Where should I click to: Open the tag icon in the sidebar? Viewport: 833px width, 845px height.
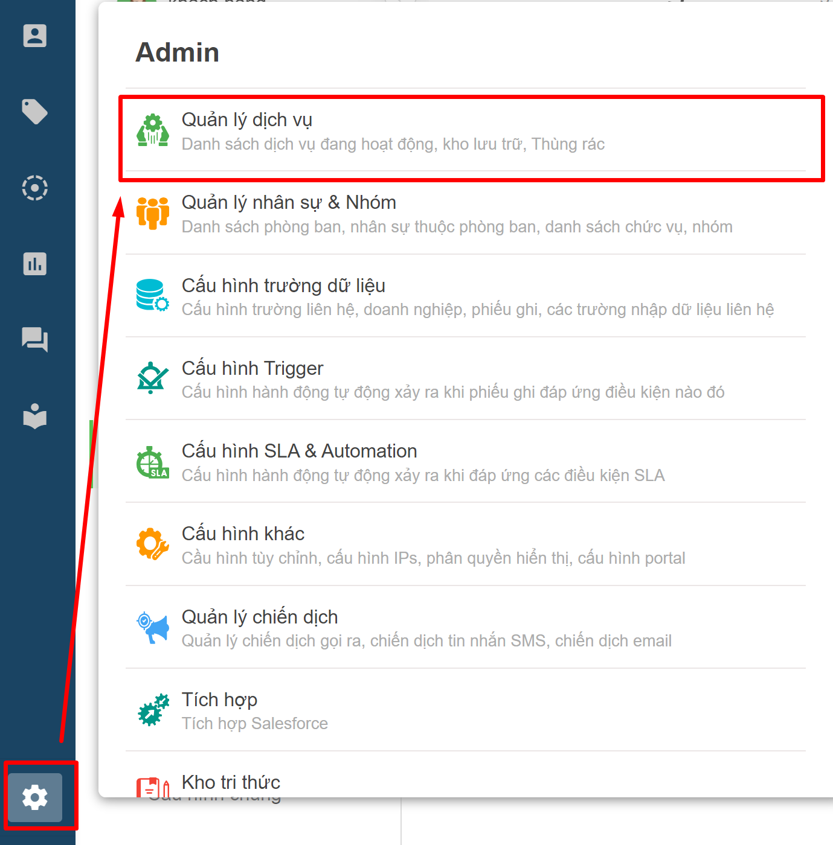34,112
